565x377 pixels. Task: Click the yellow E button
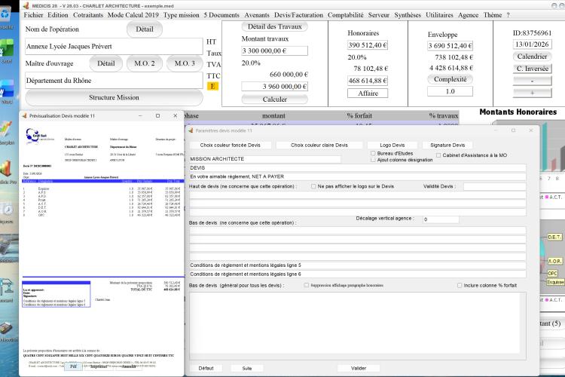pyautogui.click(x=212, y=86)
